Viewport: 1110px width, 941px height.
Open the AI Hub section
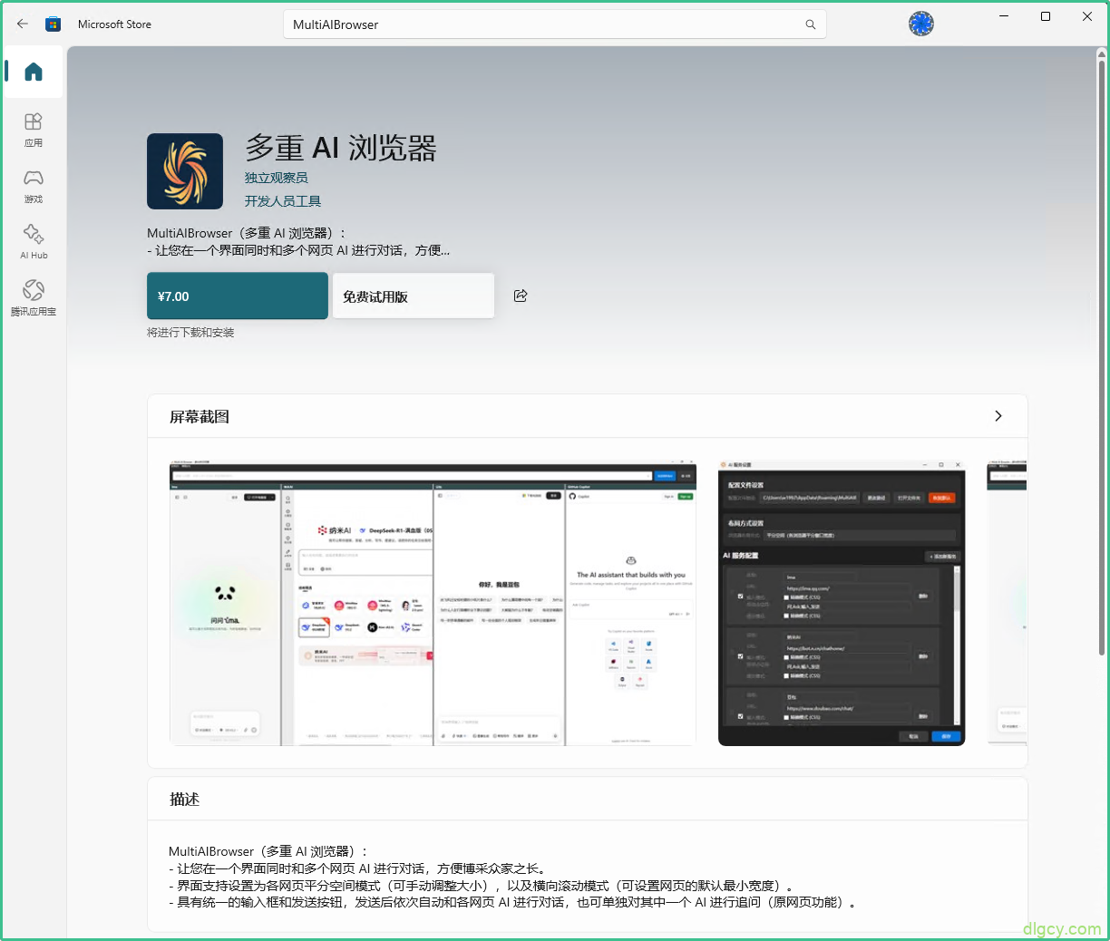(34, 242)
